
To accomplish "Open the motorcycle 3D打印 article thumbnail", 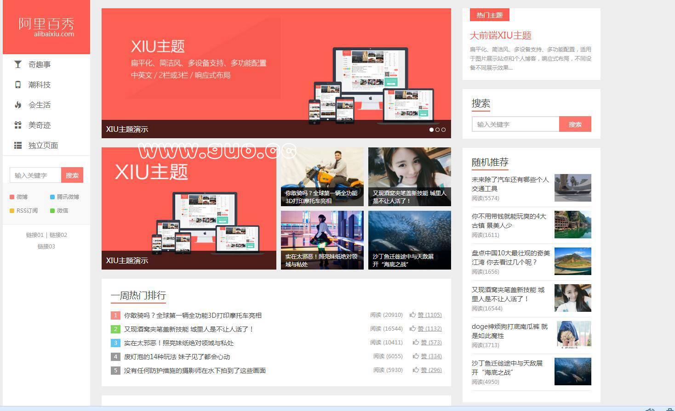I will click(322, 176).
